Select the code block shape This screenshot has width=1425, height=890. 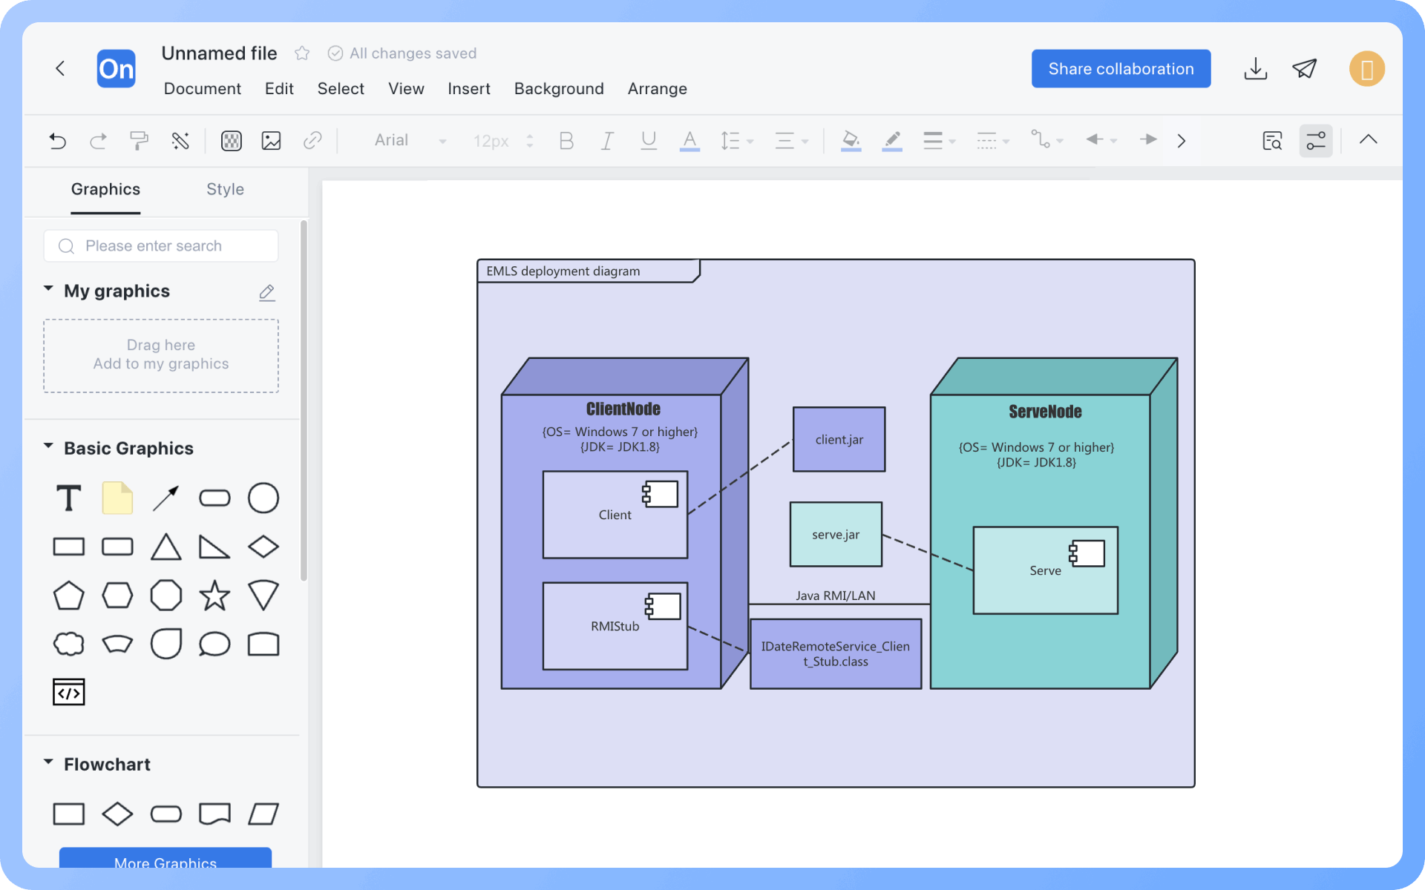(x=69, y=692)
